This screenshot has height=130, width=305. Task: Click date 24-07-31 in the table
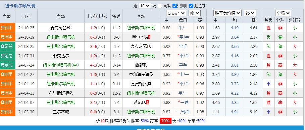point(26,56)
